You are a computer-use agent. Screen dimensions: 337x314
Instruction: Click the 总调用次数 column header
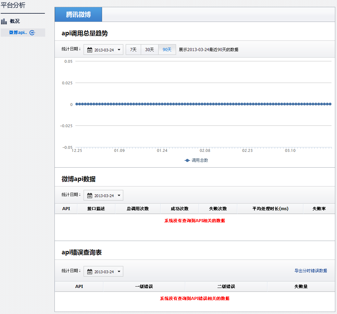(x=138, y=209)
